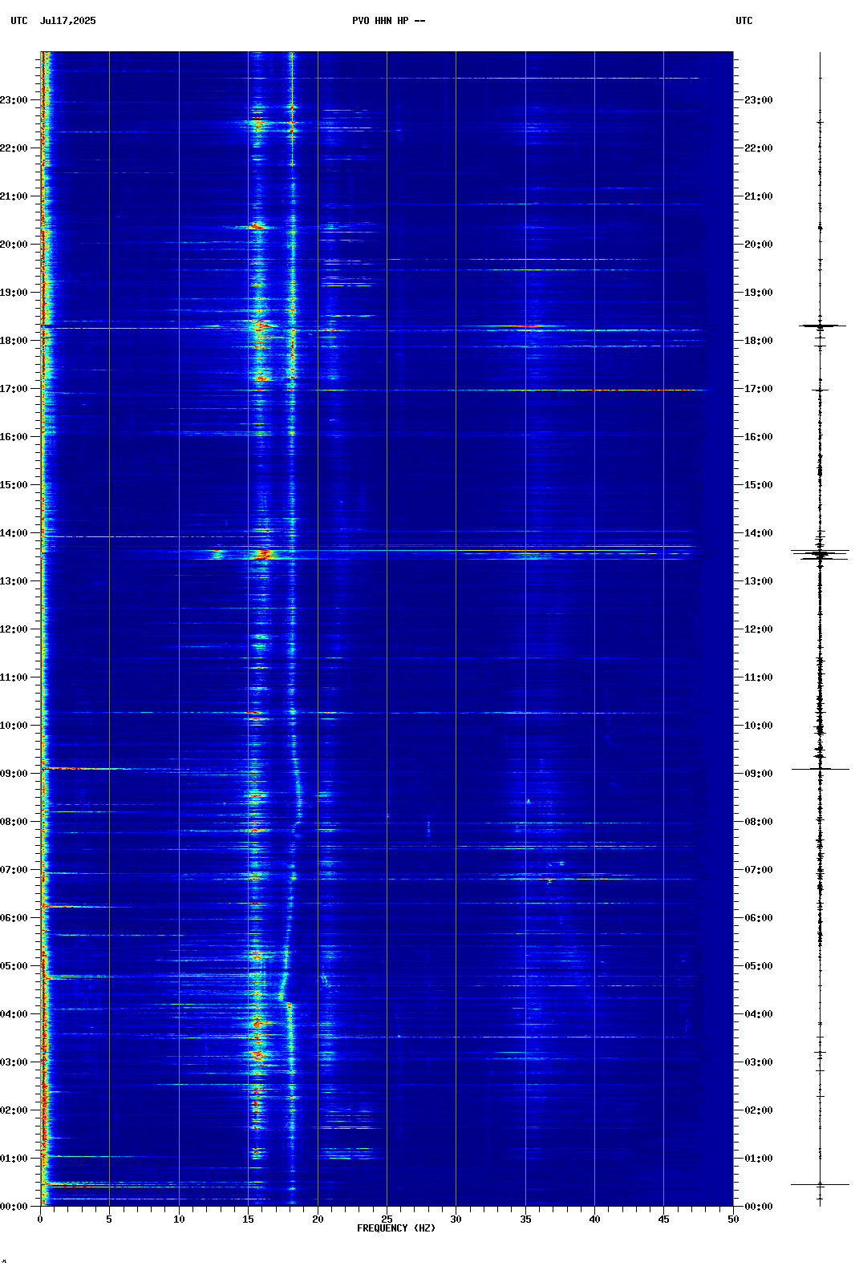Select the 30 Hz frequency axis label
Image resolution: width=855 pixels, height=1270 pixels.
(x=456, y=1219)
